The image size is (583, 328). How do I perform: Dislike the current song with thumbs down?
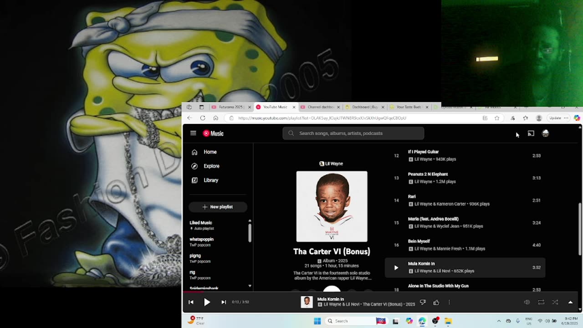(x=423, y=302)
